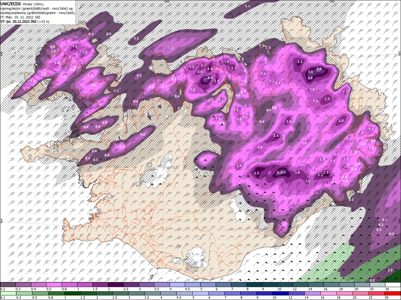
Task: Click the dark plum 0.2 swatch in upper legend
Action: (x=8, y=285)
